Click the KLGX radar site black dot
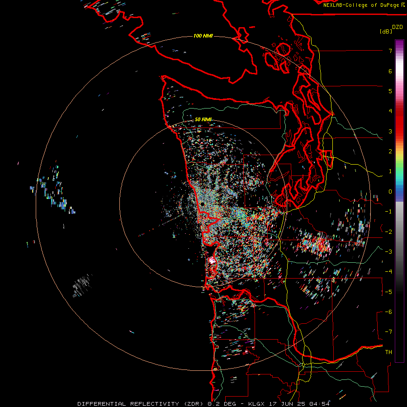Screen dimensions: 407x407 (202, 204)
